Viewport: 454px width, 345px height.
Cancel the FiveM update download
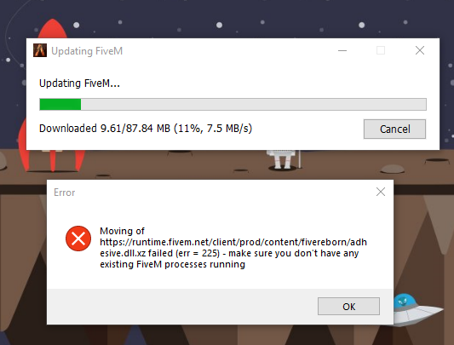(394, 129)
